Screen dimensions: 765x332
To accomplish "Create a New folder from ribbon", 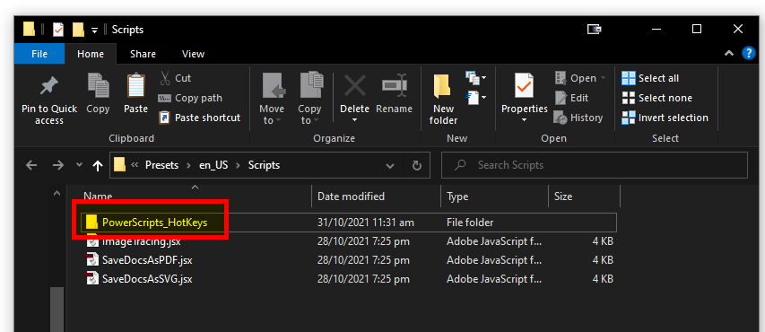I will click(443, 100).
